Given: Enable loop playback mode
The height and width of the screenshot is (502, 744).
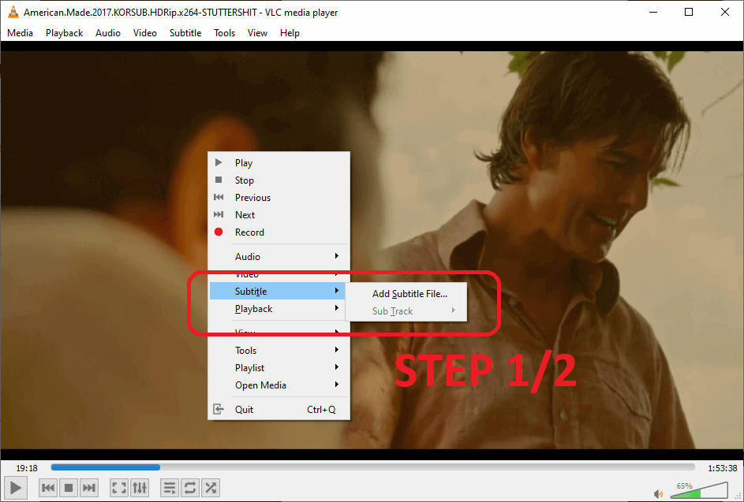Looking at the screenshot, I should click(189, 487).
